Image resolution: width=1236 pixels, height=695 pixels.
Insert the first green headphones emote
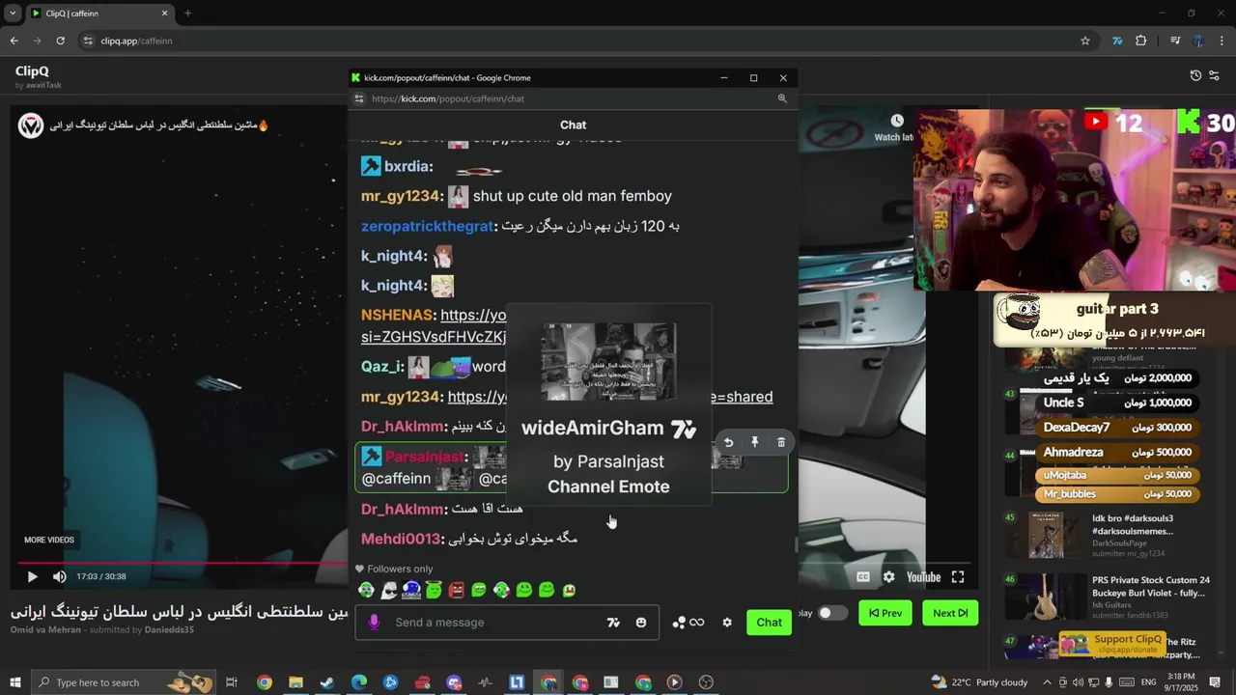[x=366, y=590]
